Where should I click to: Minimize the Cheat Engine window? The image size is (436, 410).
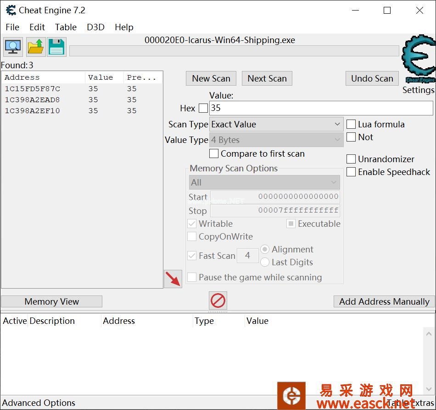tap(355, 11)
